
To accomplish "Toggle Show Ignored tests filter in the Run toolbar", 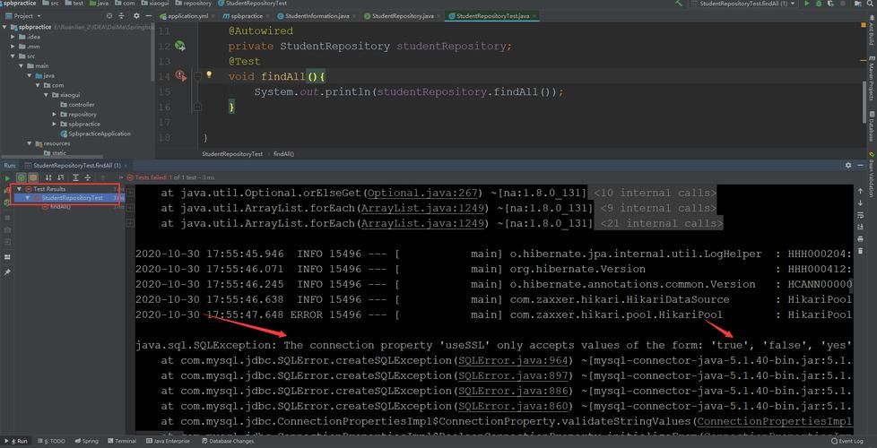I will [x=33, y=177].
